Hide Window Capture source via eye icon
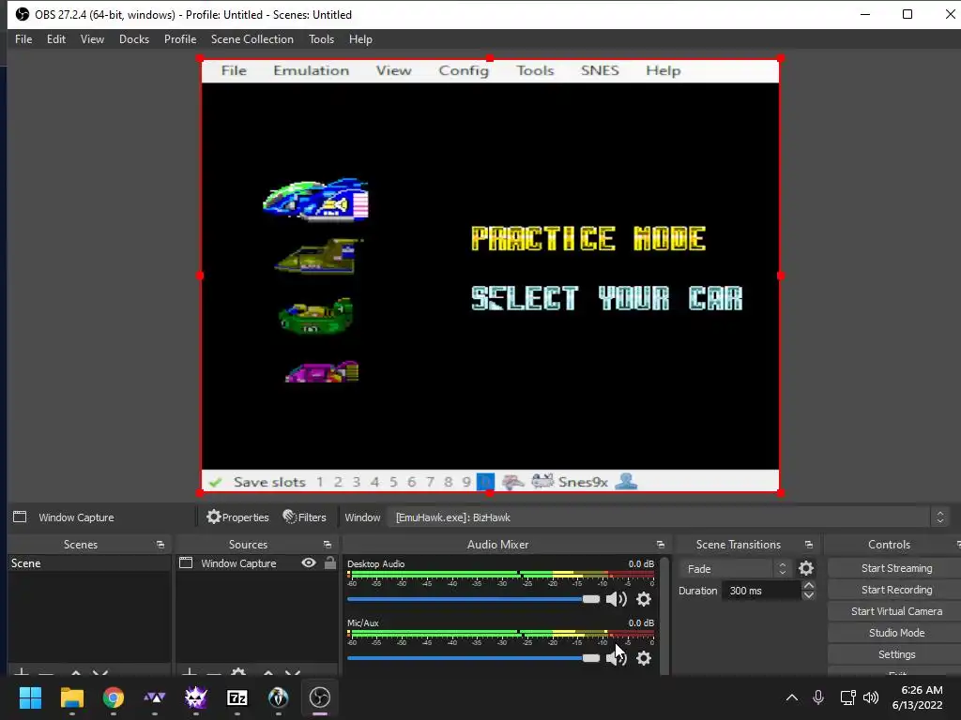 point(309,562)
